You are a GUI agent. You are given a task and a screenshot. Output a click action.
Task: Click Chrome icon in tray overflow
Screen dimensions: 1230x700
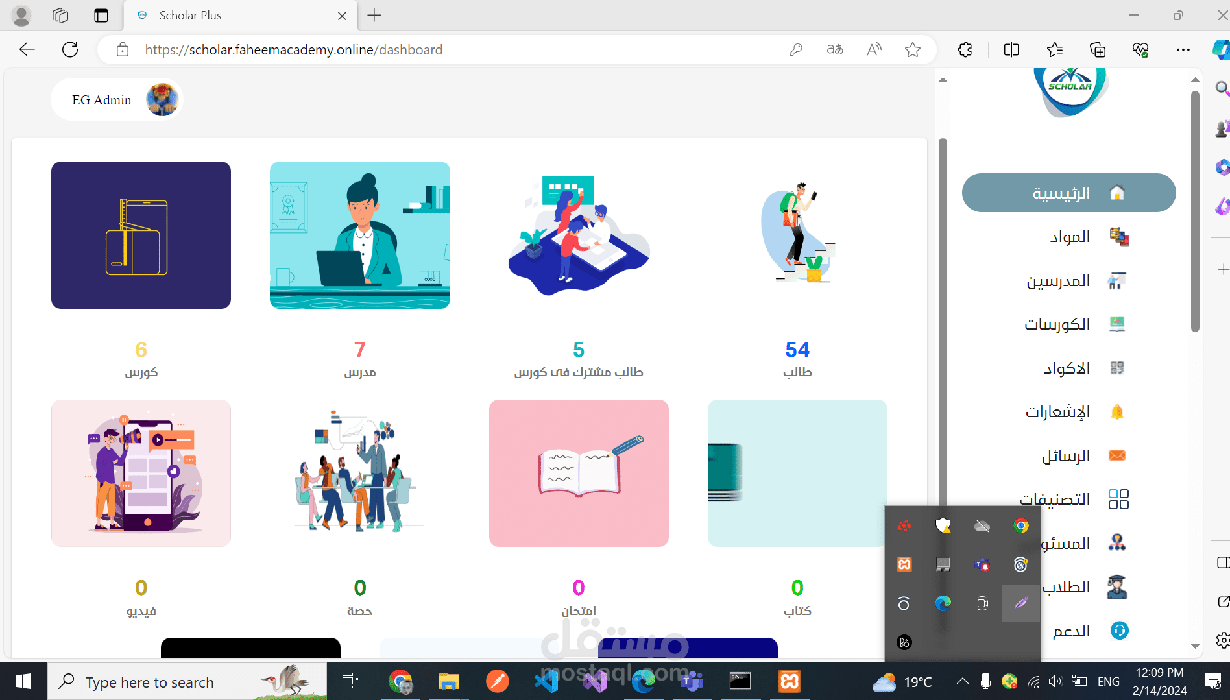pyautogui.click(x=1021, y=525)
